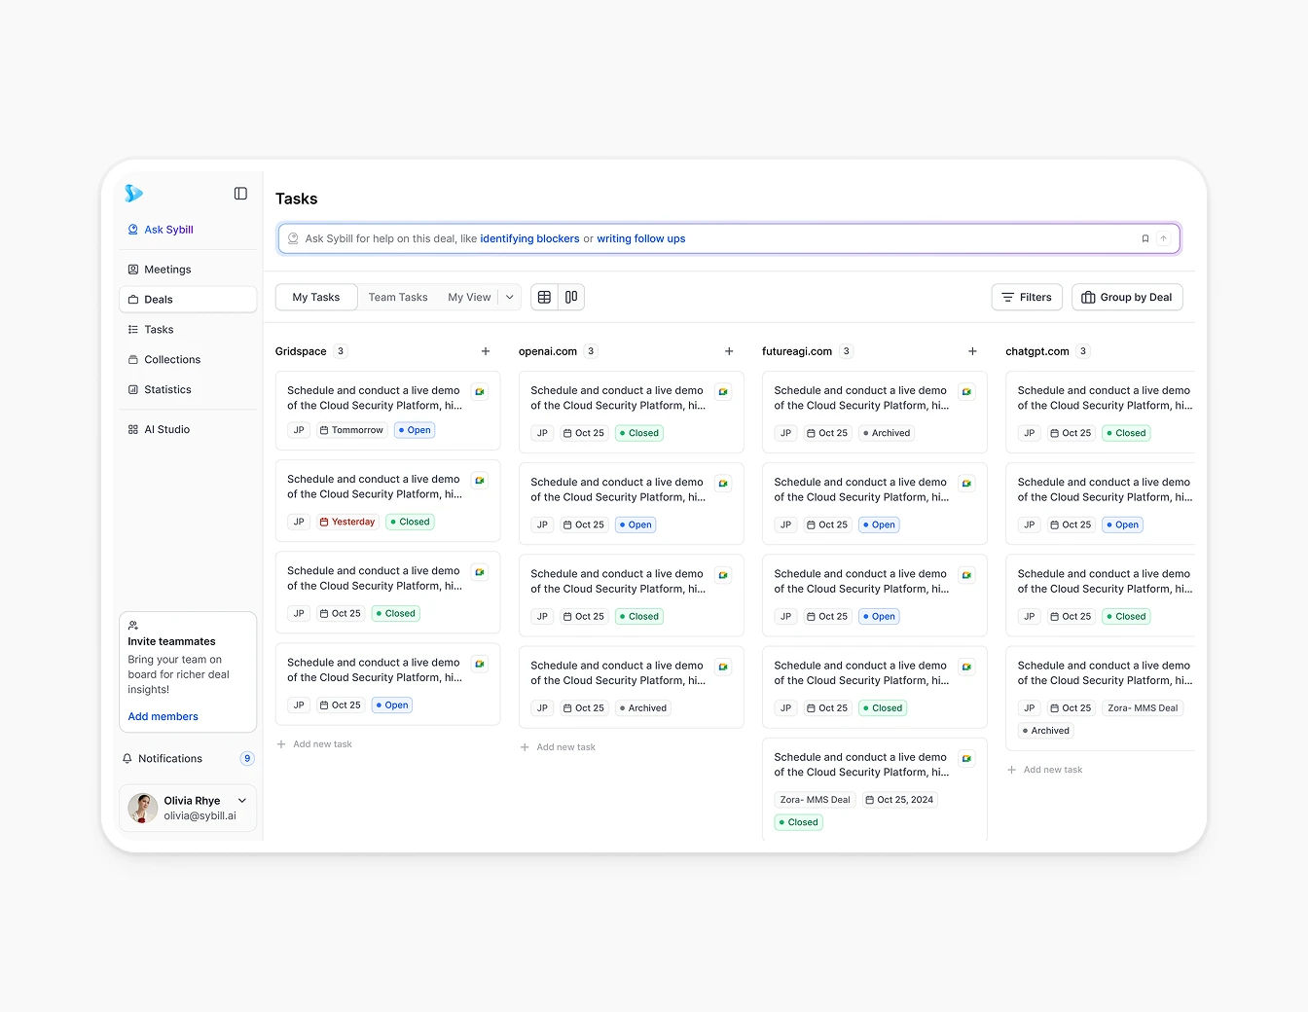Open the Group by Deal dropdown
This screenshot has height=1012, width=1308.
pos(1127,297)
